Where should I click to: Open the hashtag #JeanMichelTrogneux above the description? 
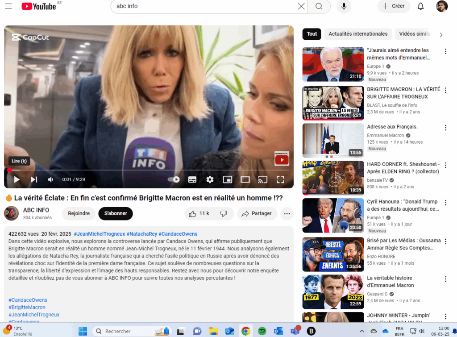click(x=100, y=234)
